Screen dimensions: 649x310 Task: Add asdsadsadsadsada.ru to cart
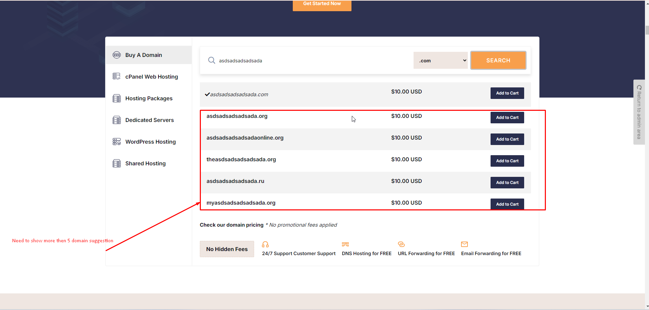(507, 183)
